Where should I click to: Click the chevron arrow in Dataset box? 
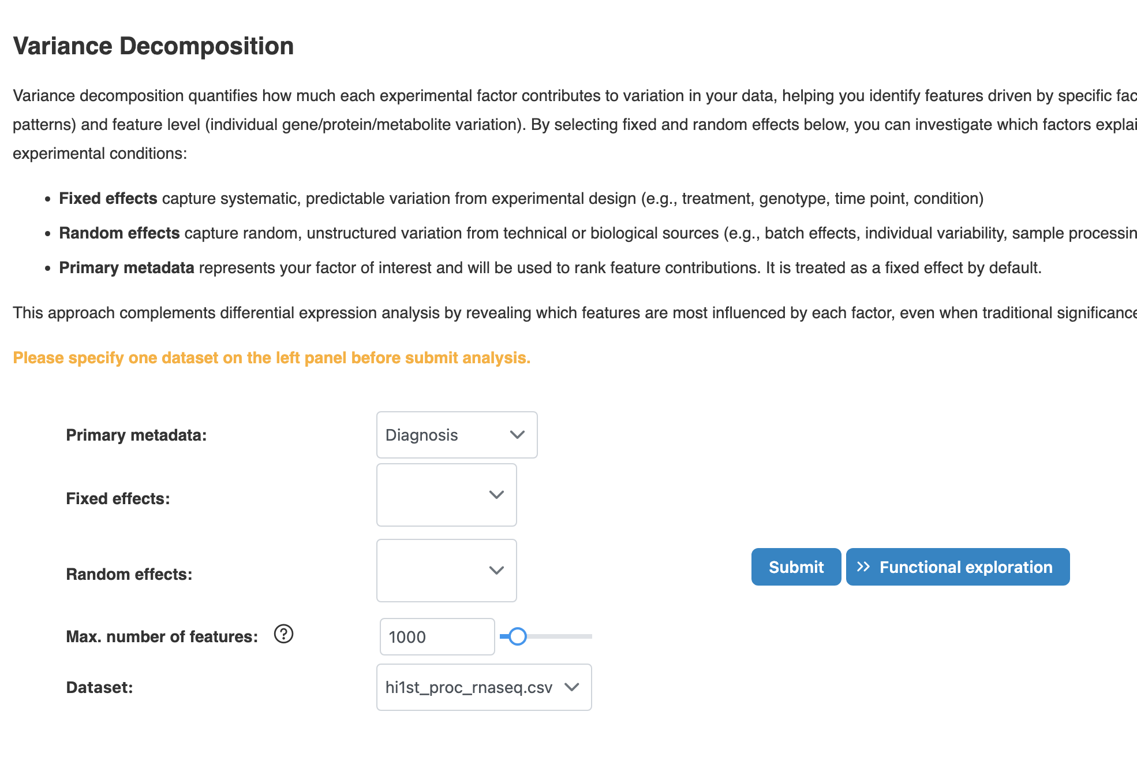pyautogui.click(x=571, y=687)
